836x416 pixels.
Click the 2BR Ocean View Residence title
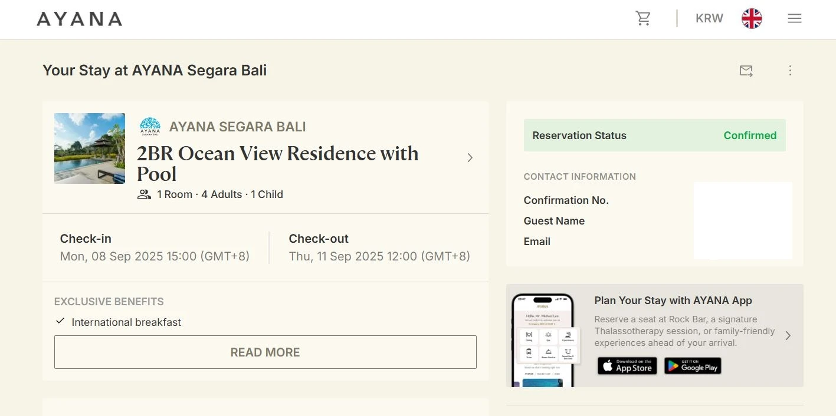click(278, 164)
